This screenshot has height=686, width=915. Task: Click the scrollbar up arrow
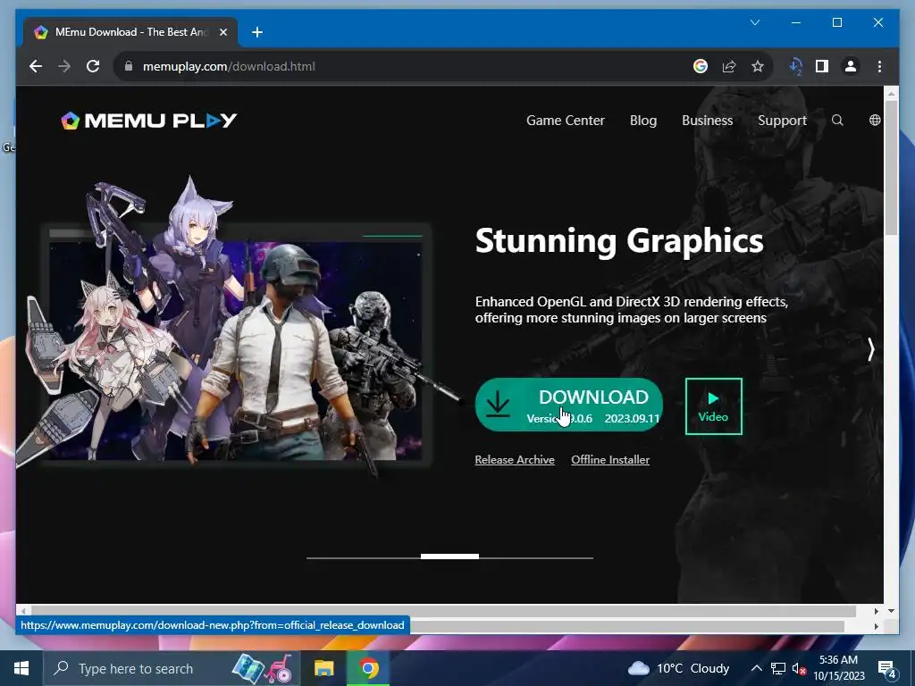pyautogui.click(x=891, y=92)
